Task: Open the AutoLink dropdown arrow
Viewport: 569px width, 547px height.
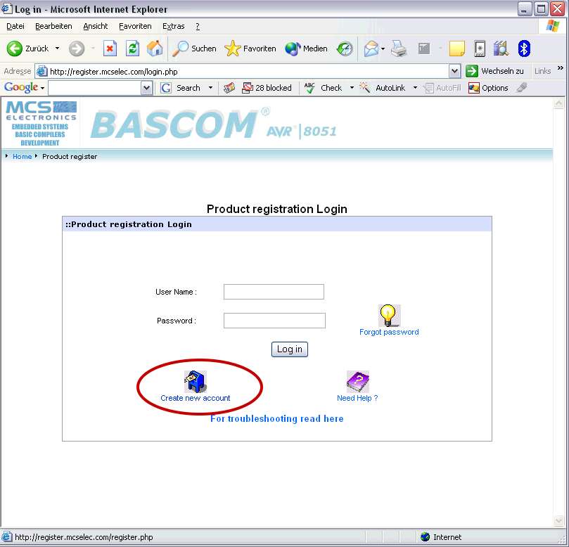Action: [x=415, y=88]
